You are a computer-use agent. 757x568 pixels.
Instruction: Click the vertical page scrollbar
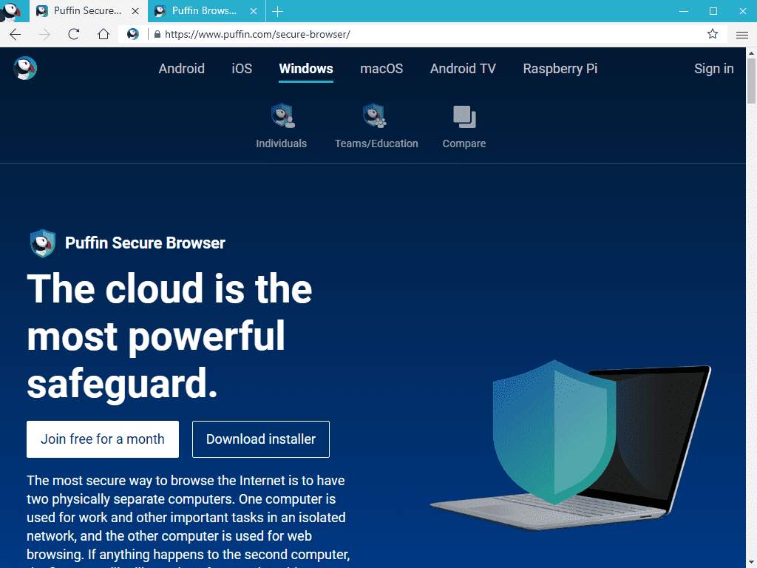[751, 308]
